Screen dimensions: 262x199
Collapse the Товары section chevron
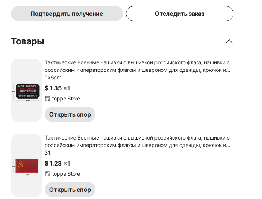point(229,41)
